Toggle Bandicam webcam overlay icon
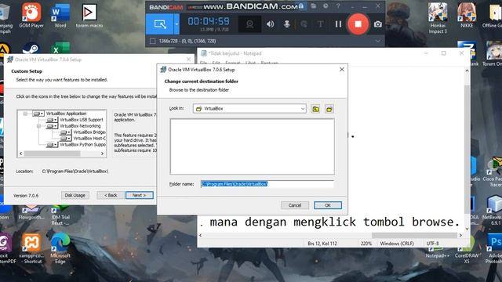The height and width of the screenshot is (282, 502). click(x=249, y=24)
